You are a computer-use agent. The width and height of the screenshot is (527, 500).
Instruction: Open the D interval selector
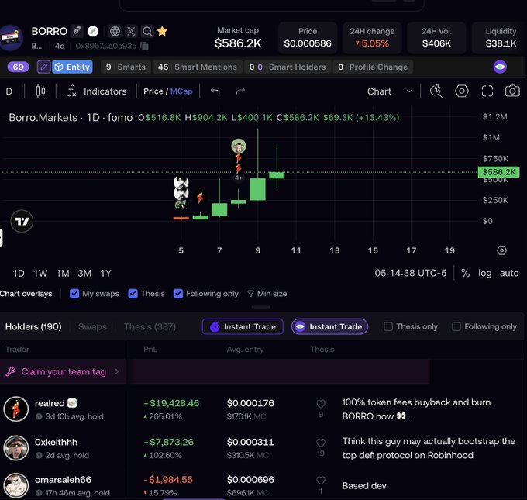(9, 91)
